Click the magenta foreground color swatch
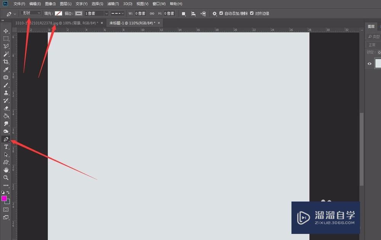 pyautogui.click(x=4, y=199)
